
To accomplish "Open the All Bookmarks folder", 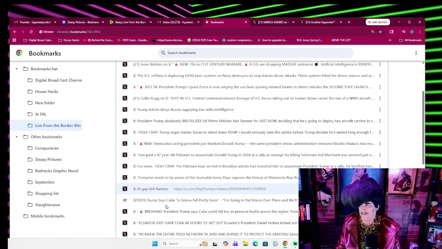I will (x=410, y=40).
